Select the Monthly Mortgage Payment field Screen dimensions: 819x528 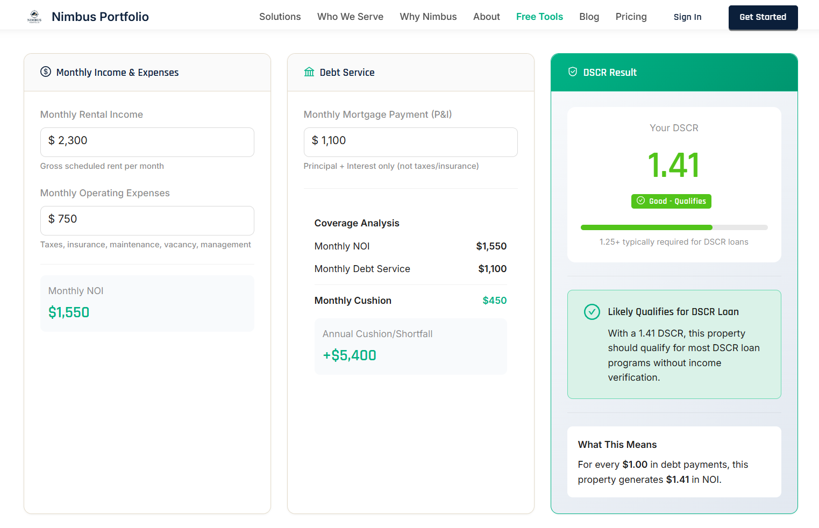click(x=410, y=142)
